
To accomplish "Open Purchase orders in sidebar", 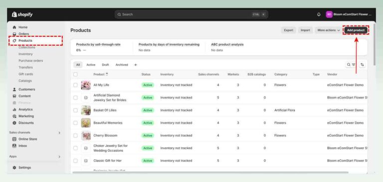I will [x=31, y=61].
